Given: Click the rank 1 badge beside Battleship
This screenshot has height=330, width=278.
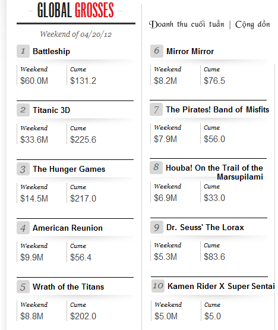Looking at the screenshot, I should tap(23, 51).
